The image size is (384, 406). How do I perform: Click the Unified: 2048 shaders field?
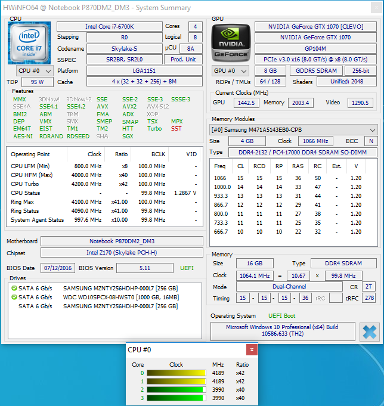(346, 82)
